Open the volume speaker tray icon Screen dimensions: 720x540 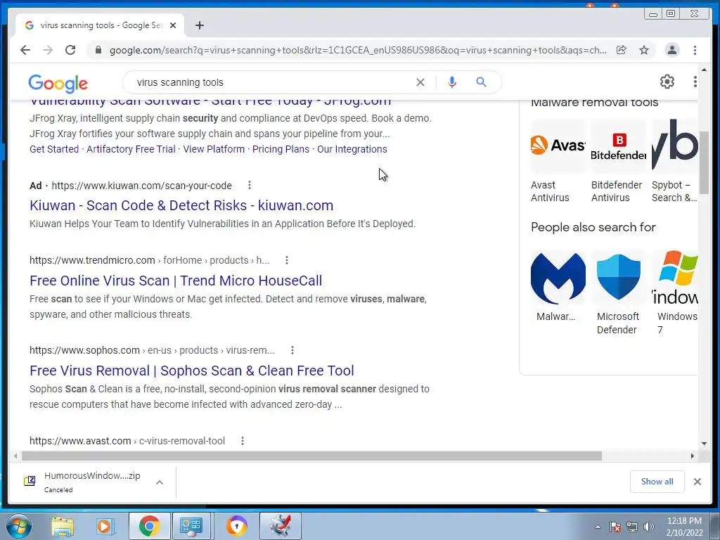[649, 527]
